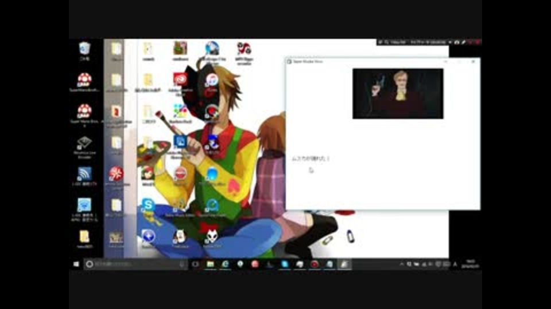This screenshot has width=551, height=309.
Task: Open File Explorer from the taskbar
Action: (x=210, y=264)
